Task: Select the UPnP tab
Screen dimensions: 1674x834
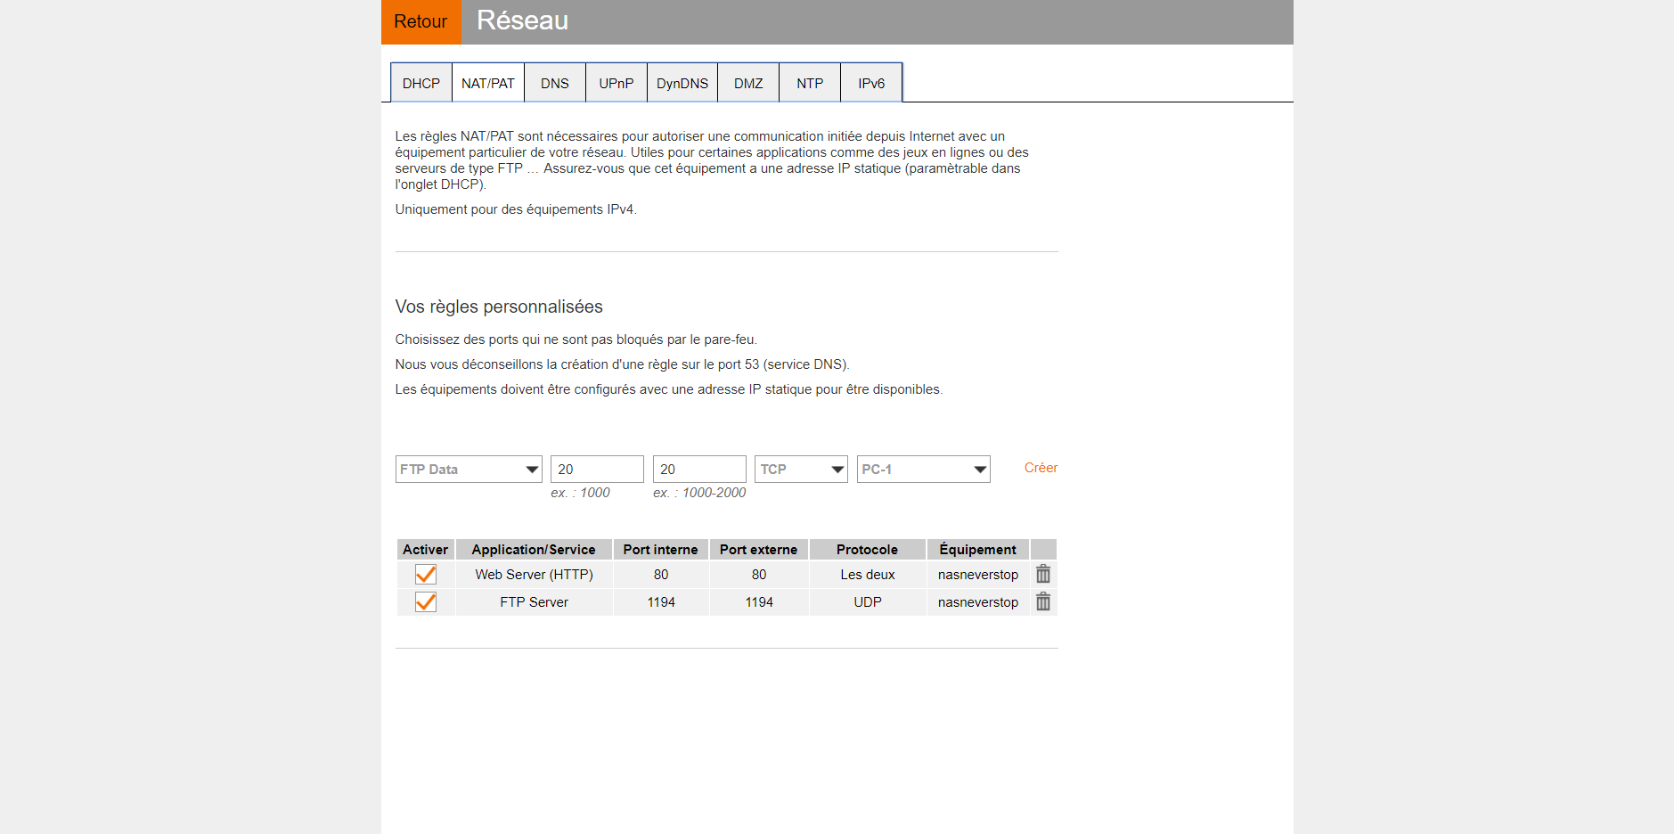Action: click(x=617, y=83)
